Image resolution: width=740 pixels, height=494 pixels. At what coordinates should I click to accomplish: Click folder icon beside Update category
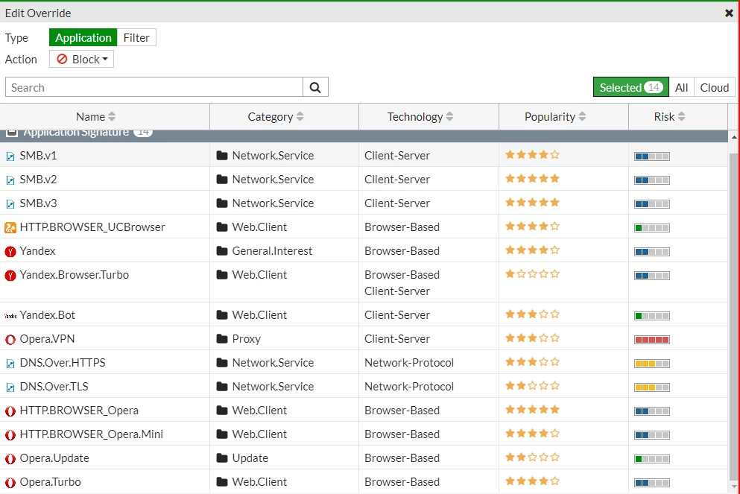pyautogui.click(x=222, y=457)
